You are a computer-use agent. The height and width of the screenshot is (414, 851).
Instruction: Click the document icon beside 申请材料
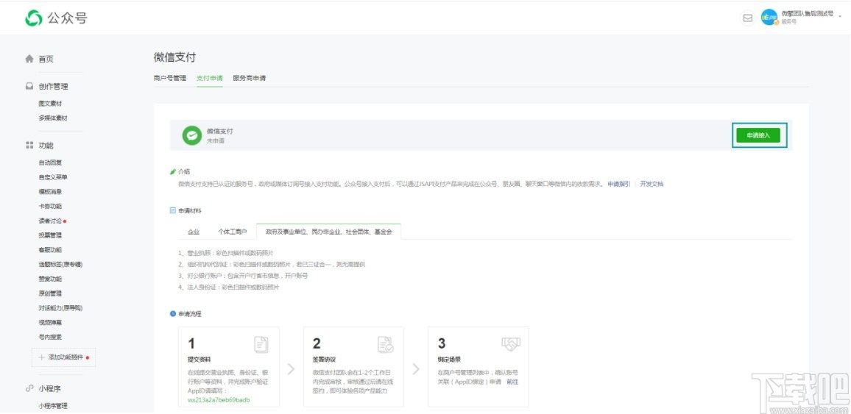tap(173, 210)
